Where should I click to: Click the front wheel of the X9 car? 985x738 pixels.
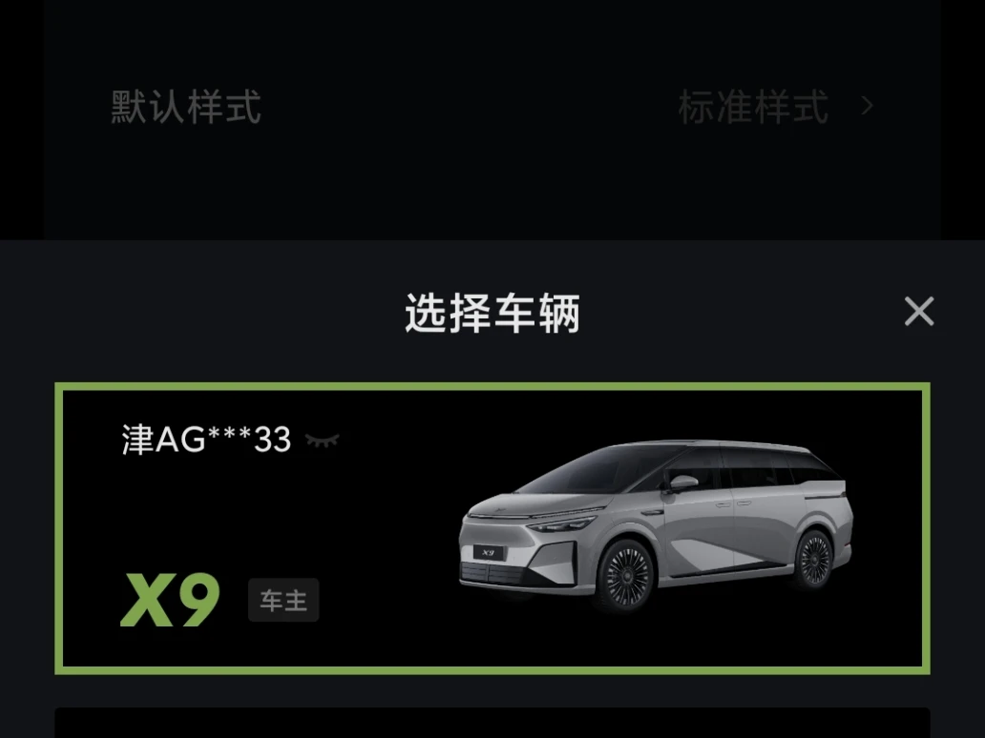(x=626, y=575)
